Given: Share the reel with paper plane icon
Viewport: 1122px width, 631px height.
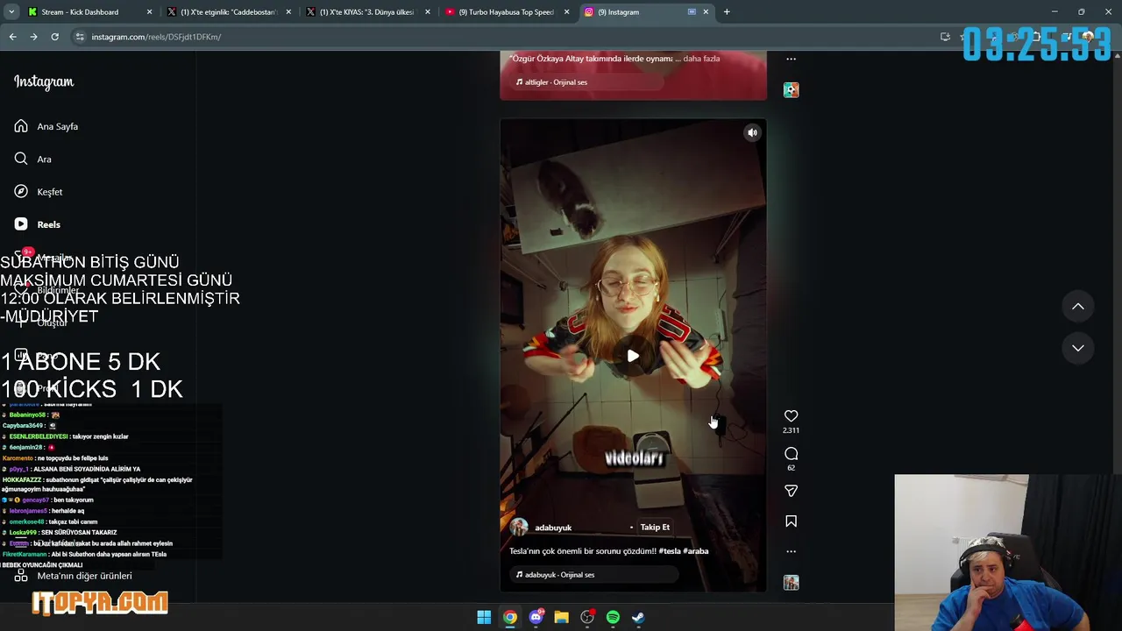Looking at the screenshot, I should [x=791, y=491].
